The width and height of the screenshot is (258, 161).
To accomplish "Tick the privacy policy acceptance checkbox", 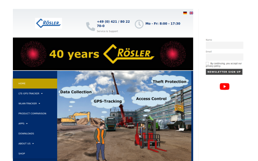I will [207, 64].
